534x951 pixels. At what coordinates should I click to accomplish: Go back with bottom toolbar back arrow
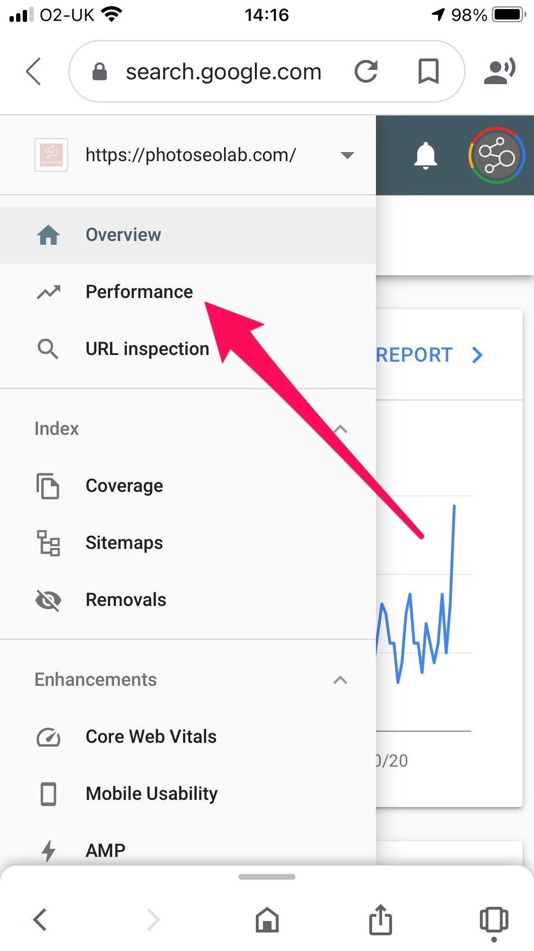click(x=40, y=920)
